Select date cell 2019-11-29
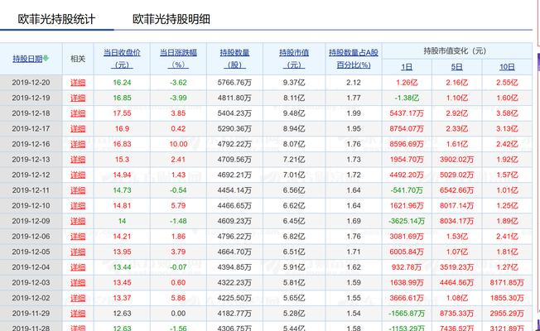 click(31, 314)
